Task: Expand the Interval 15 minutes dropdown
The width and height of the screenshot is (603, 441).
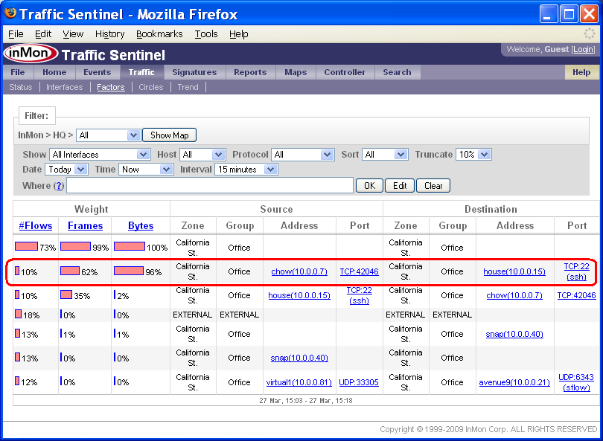Action: (246, 170)
